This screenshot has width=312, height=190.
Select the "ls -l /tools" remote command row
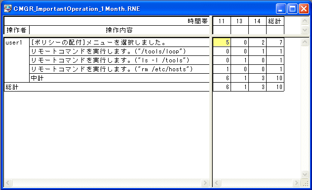pos(119,60)
